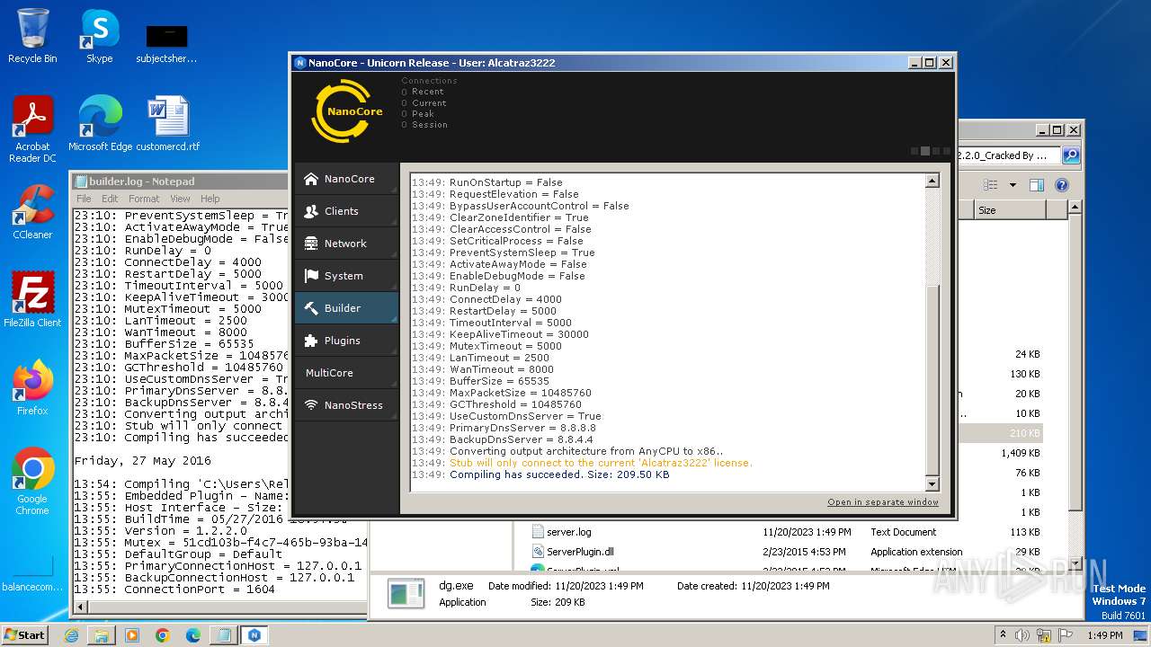The image size is (1151, 647).
Task: Click Explorer search button icon
Action: click(1070, 155)
